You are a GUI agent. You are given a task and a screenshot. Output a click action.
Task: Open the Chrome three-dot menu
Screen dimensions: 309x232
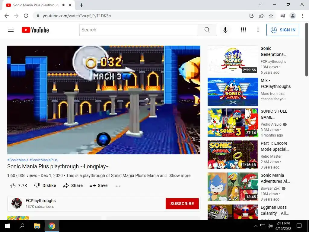coord(302,16)
